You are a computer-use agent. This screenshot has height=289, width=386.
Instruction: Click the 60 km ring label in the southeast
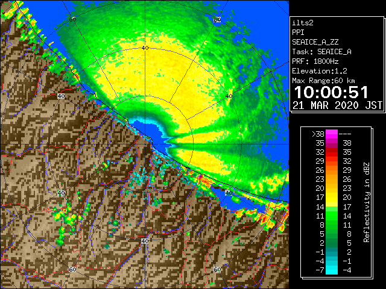pyautogui.click(x=217, y=270)
